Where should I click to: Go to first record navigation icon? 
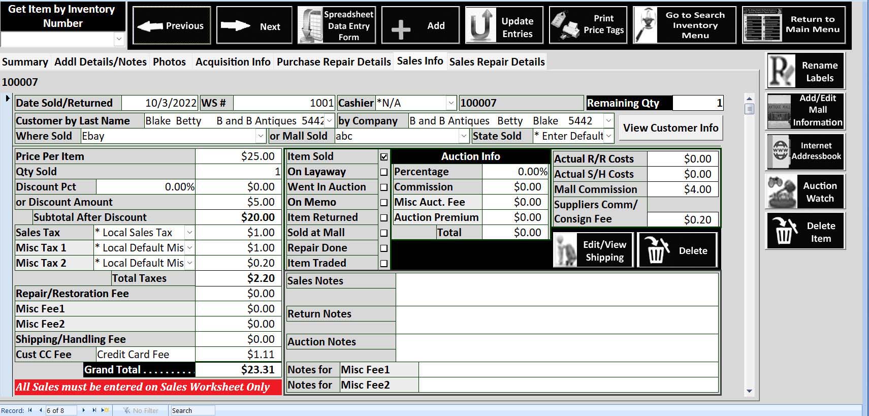30,410
